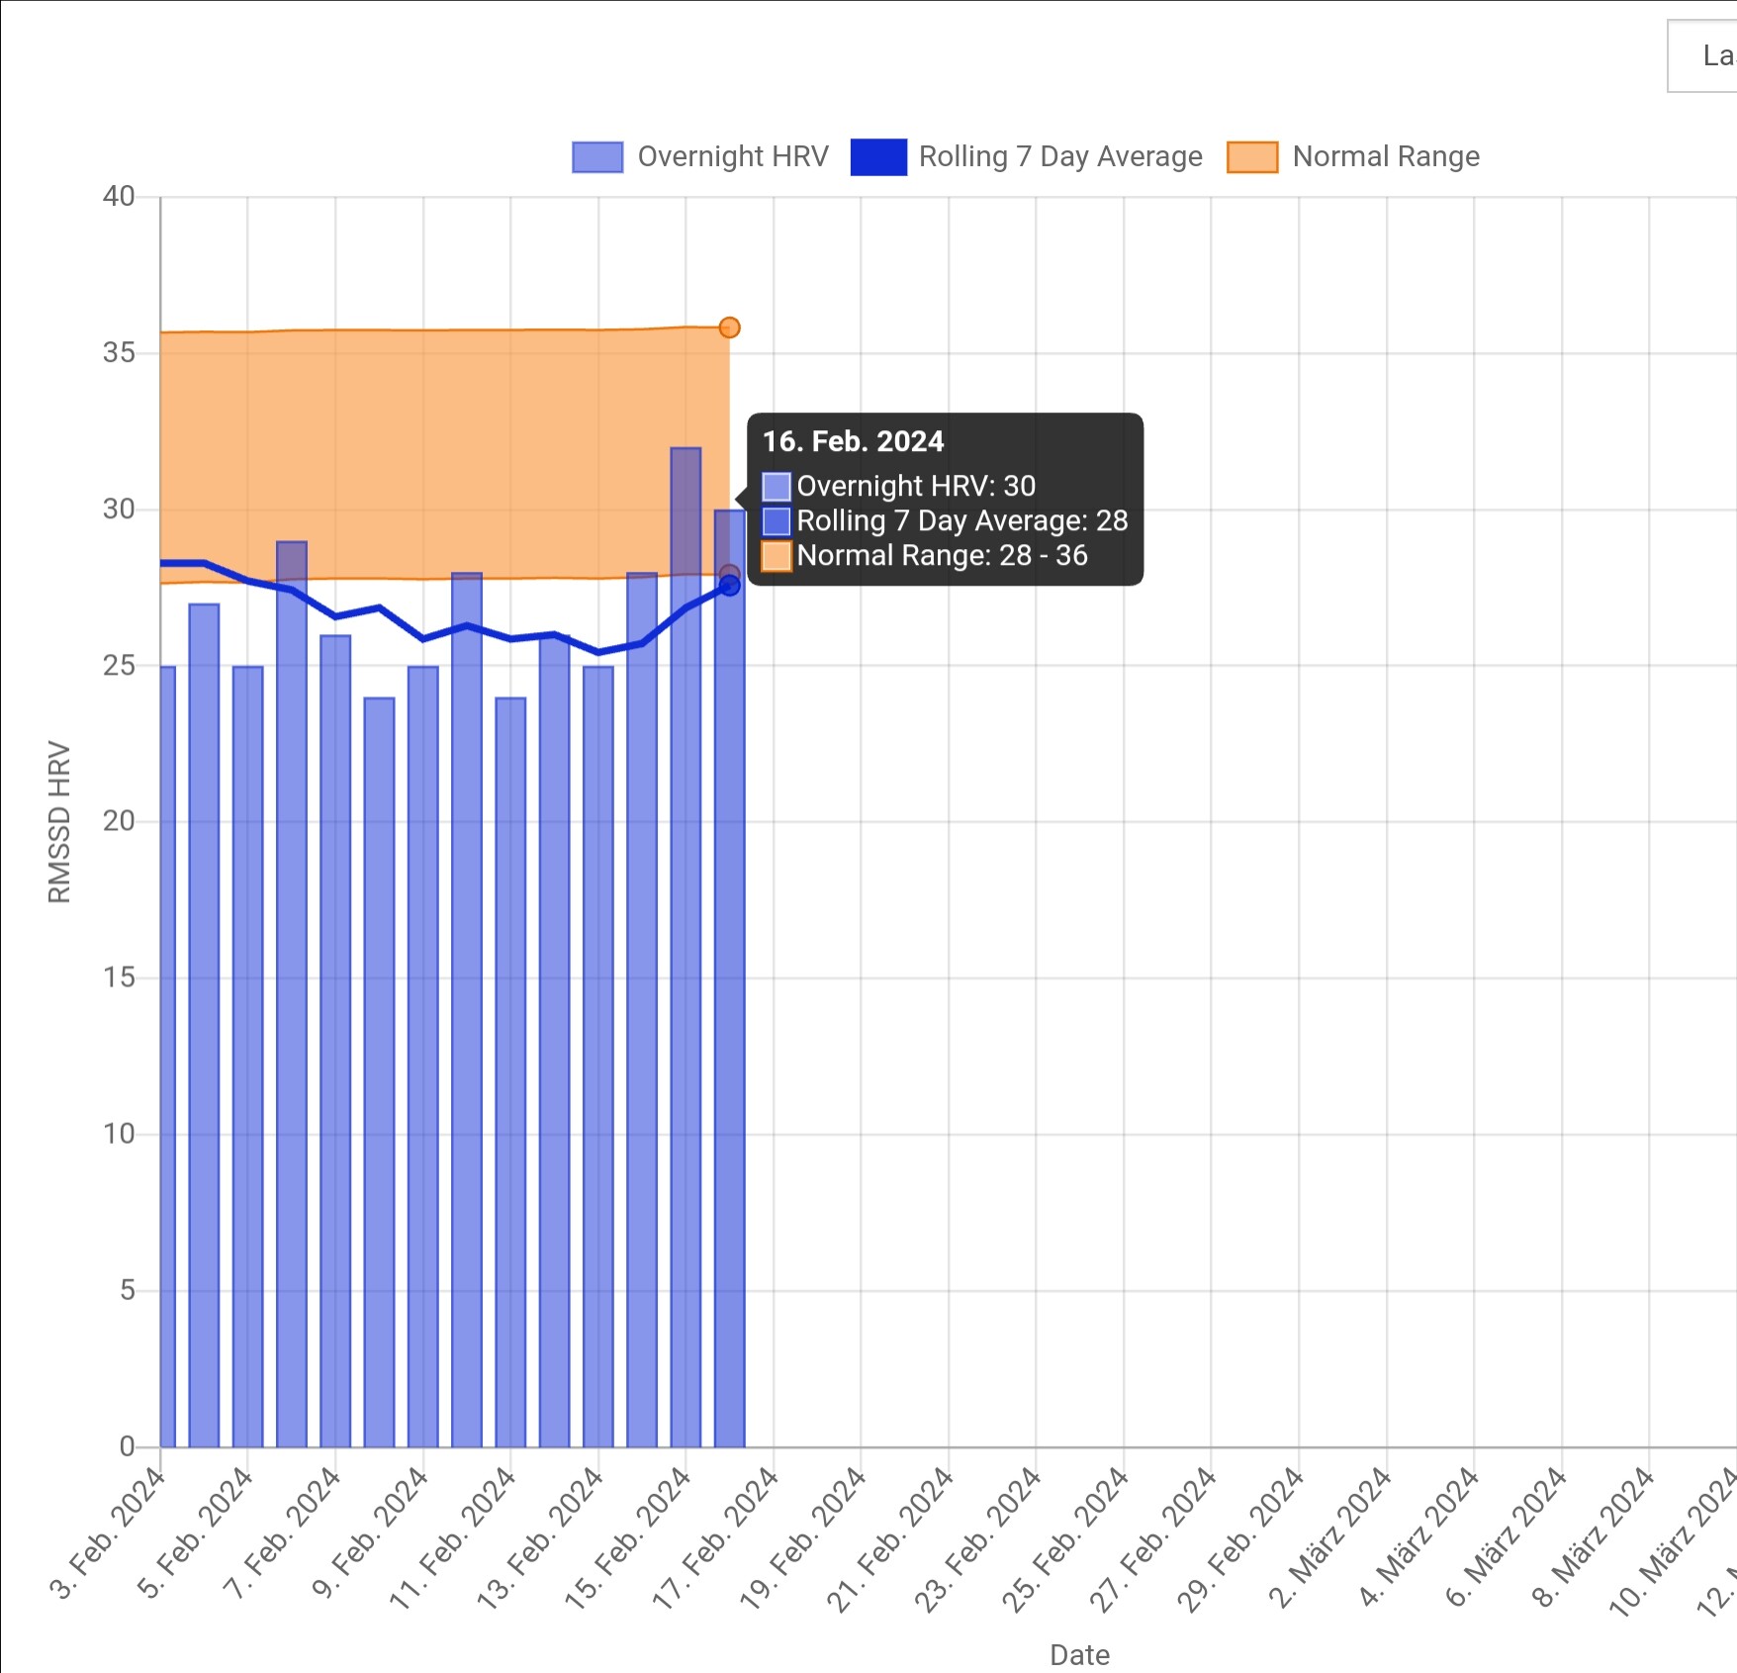
Task: Click the light blue Overnight HRV legend swatch
Action: click(597, 157)
